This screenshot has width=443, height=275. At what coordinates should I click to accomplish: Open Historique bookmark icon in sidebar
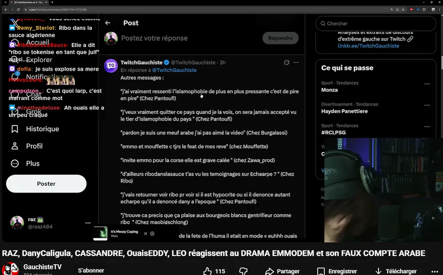click(x=15, y=129)
